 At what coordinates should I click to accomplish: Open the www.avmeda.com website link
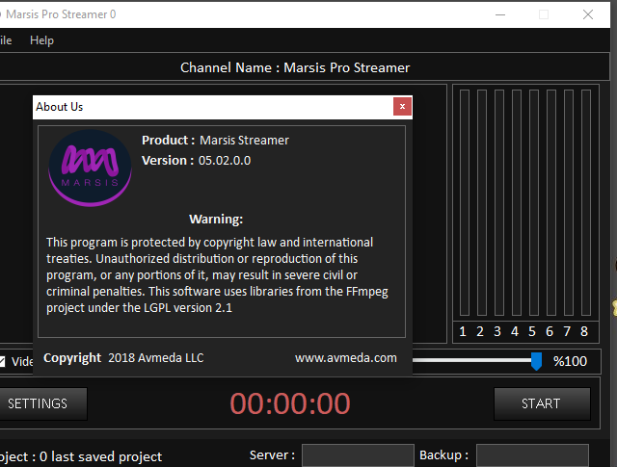345,357
